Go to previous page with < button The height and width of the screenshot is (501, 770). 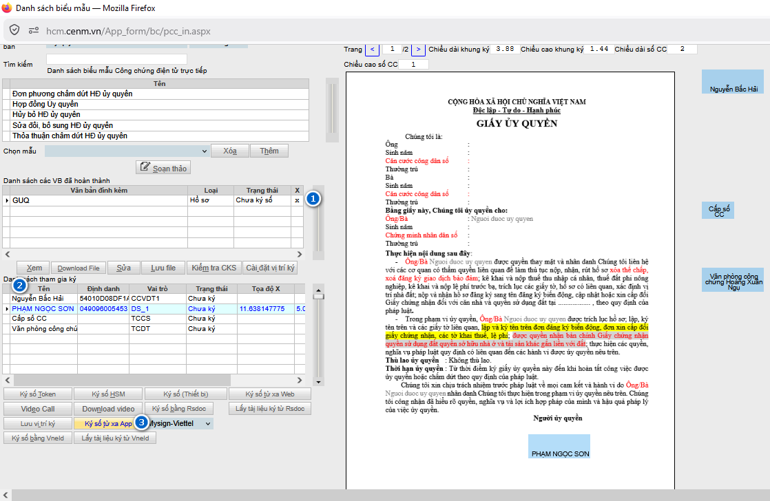[x=372, y=49]
